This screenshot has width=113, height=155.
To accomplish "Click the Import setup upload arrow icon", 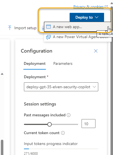I will 10,28.
